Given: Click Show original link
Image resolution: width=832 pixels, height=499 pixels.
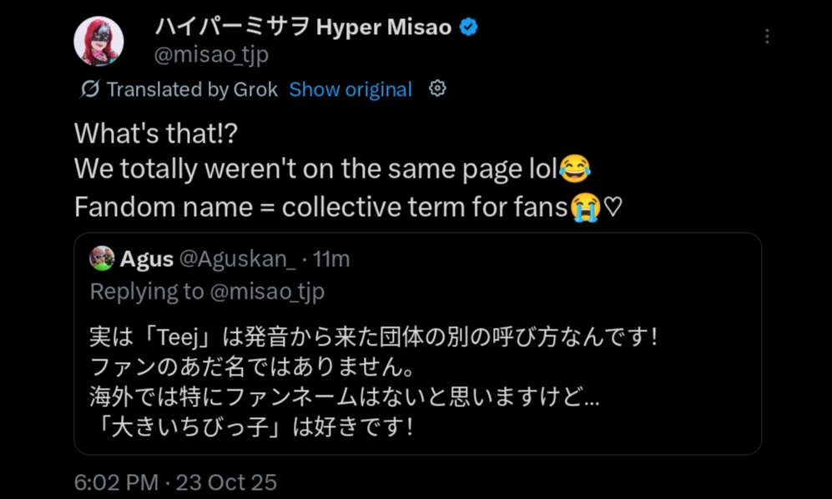Looking at the screenshot, I should point(350,89).
